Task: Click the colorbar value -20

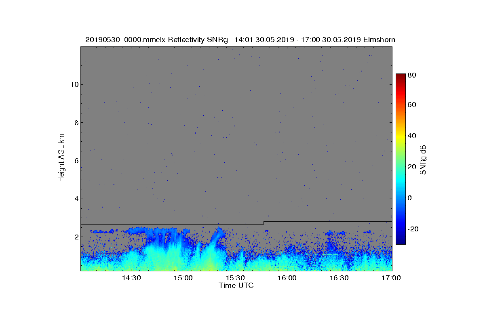Action: click(413, 229)
